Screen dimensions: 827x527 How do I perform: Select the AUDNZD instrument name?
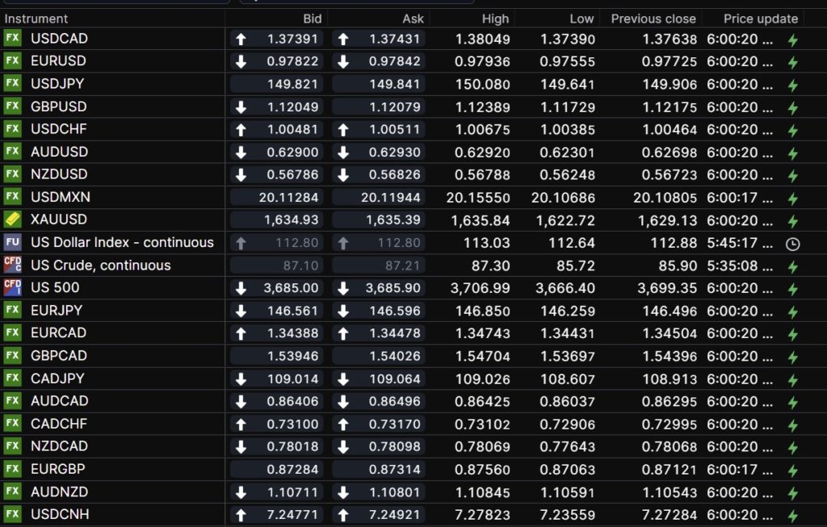(58, 491)
